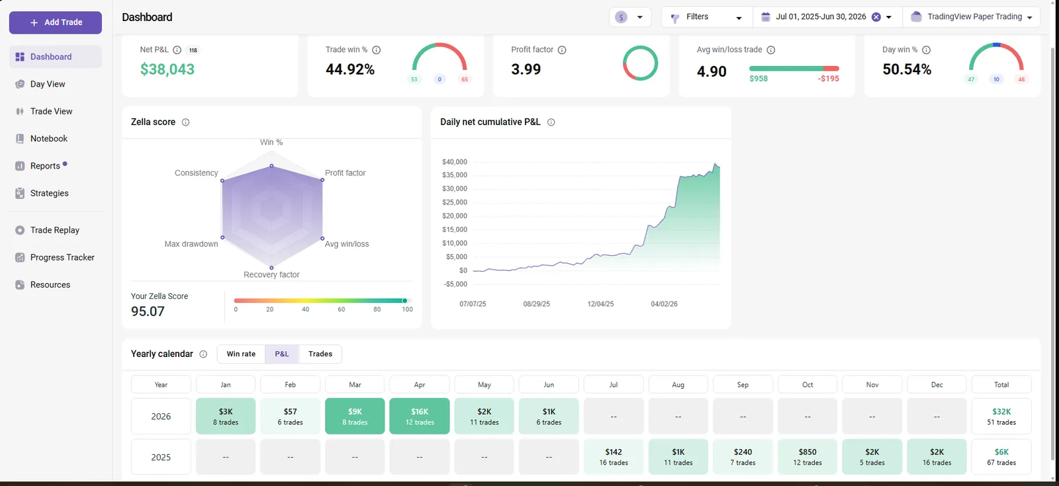Click the Avg win/loss trade info icon

coord(771,50)
